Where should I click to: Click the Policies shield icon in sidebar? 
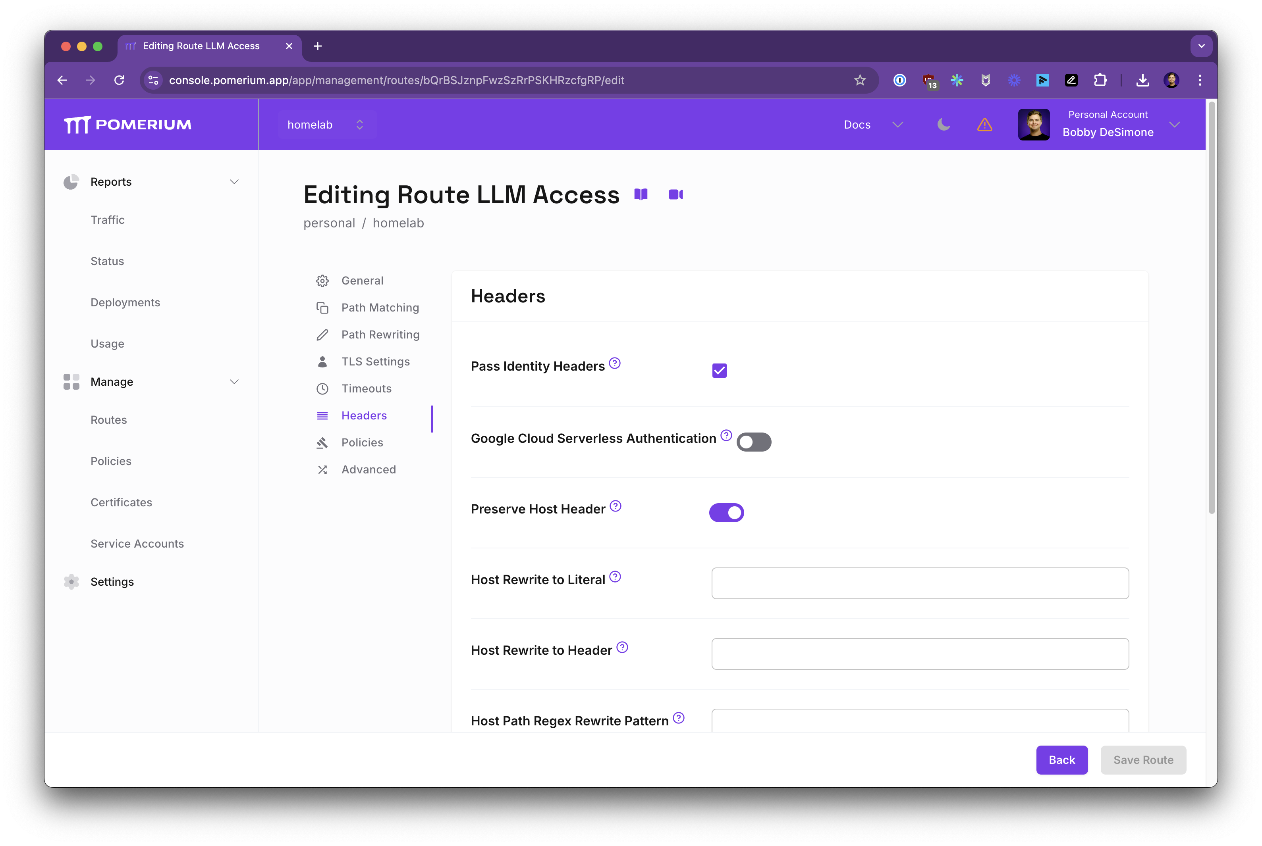[x=322, y=442]
